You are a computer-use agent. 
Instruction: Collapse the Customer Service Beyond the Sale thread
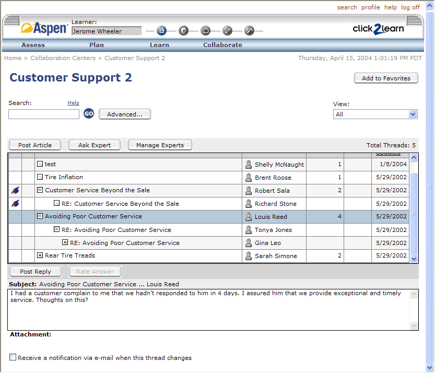[40, 190]
